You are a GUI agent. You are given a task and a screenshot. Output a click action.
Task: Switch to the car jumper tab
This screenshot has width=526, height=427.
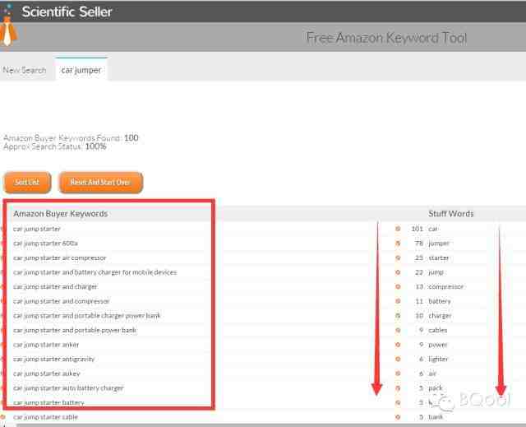81,70
